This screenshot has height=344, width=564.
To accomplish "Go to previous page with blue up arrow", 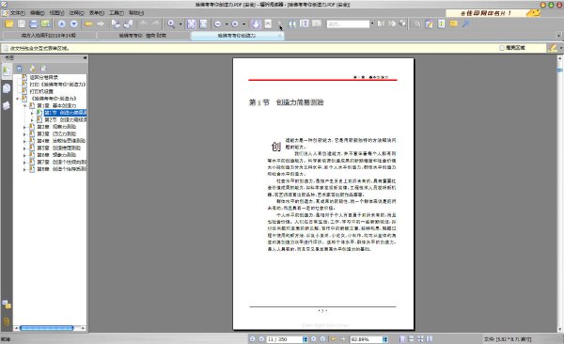I will [62, 24].
